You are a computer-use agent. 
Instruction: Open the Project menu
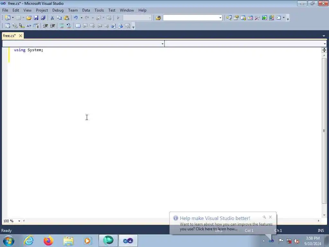[42, 10]
